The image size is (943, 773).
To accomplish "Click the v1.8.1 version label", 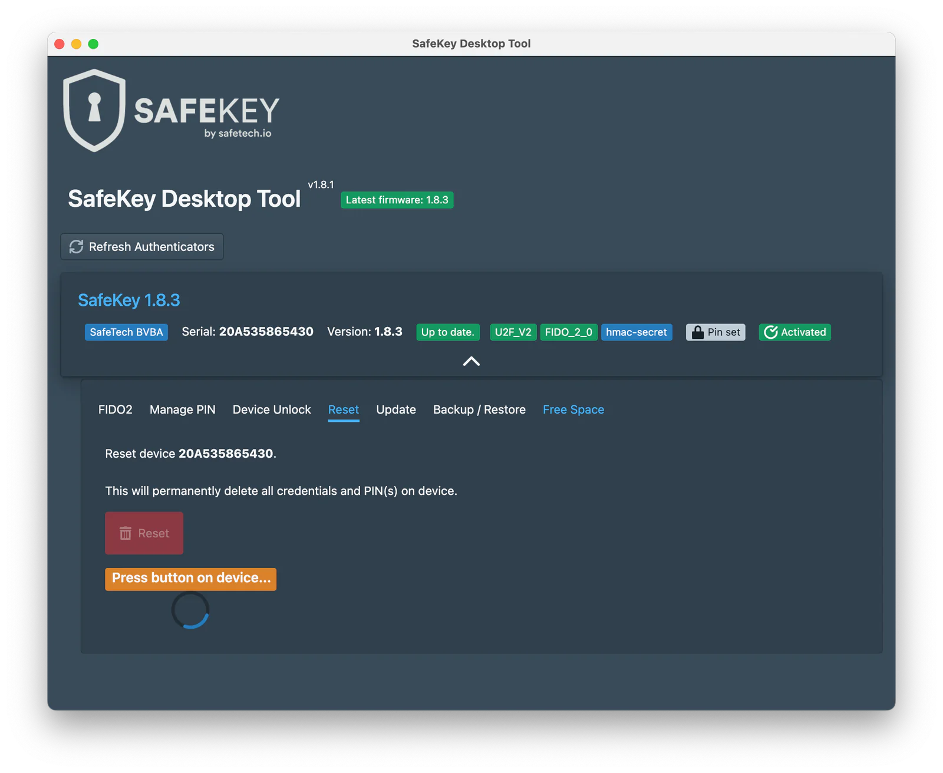I will (x=321, y=185).
